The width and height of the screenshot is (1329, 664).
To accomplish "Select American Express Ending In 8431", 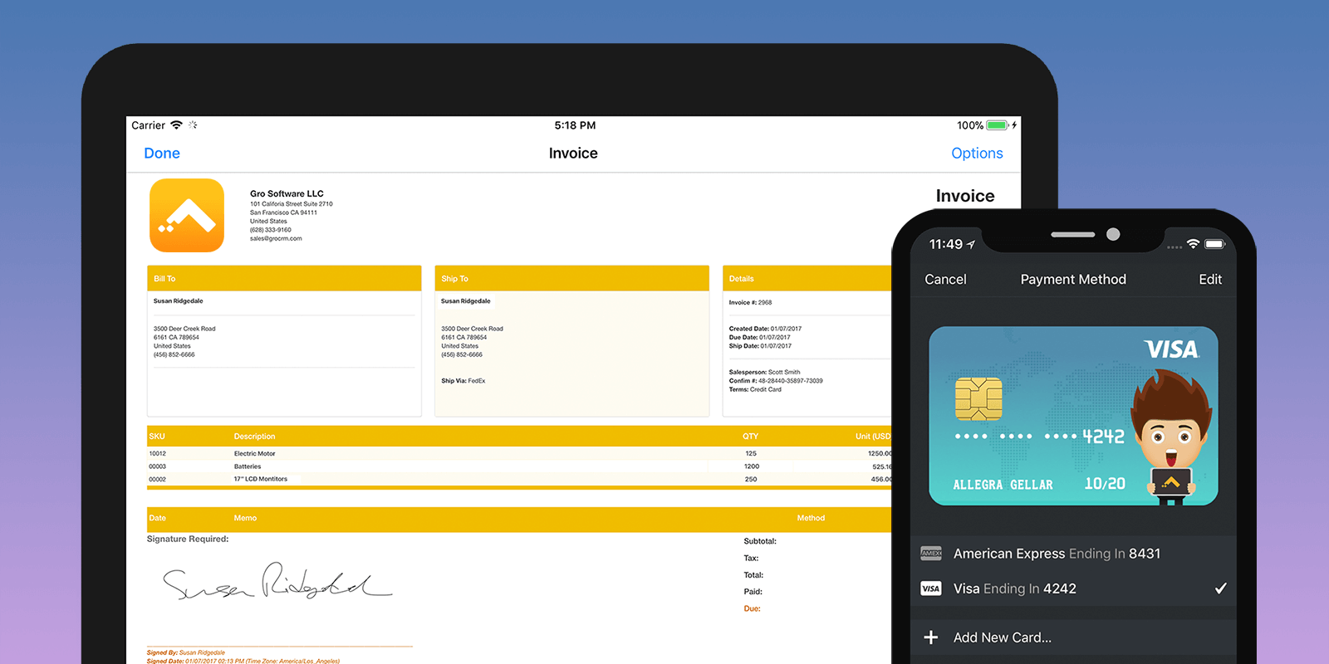I will [1057, 554].
